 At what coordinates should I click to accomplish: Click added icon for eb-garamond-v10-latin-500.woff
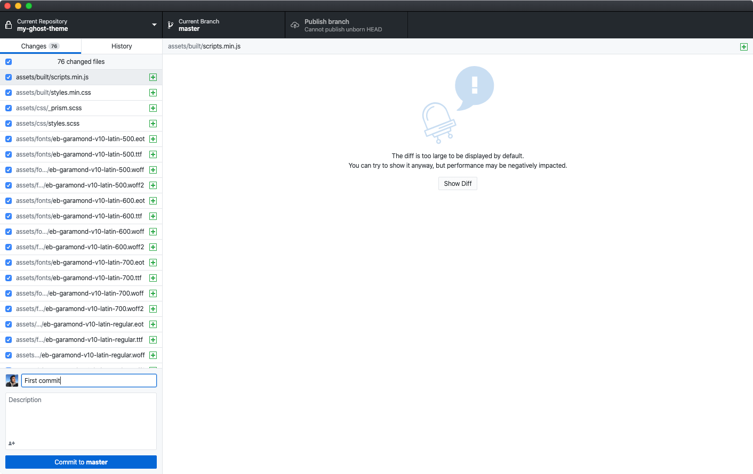(153, 170)
